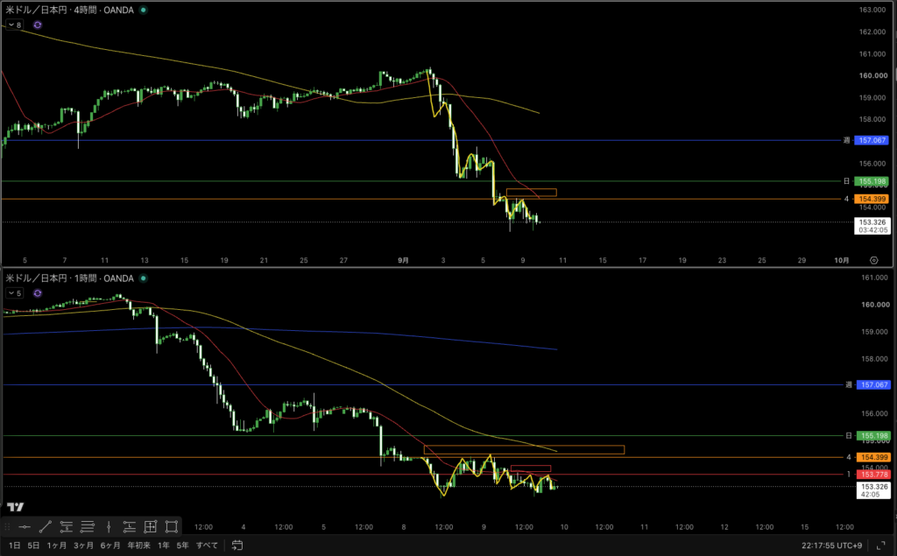Select the すべて range button
Viewport: 897px width, 556px height.
coord(207,545)
